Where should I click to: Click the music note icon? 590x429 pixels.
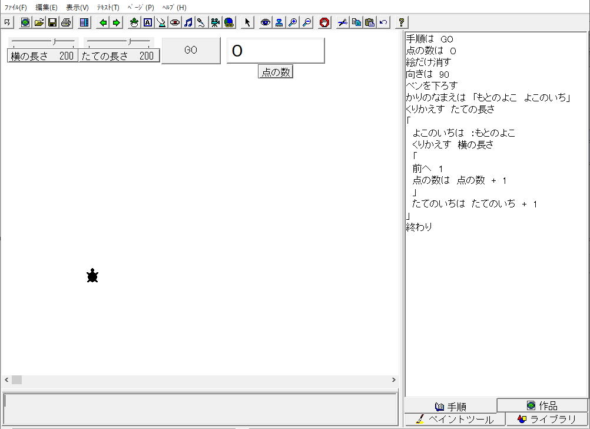tap(188, 22)
